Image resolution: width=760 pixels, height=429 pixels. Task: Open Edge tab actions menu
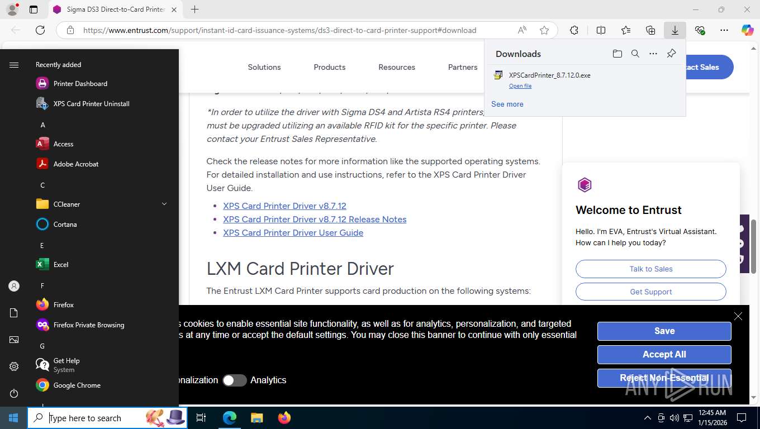tap(33, 9)
